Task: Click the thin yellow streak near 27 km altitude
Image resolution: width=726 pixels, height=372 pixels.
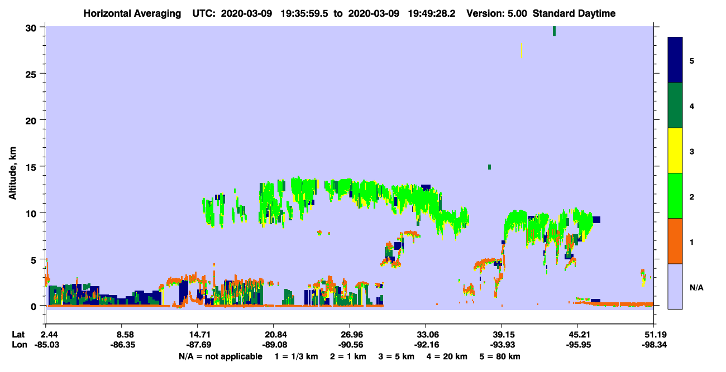Action: tap(522, 50)
